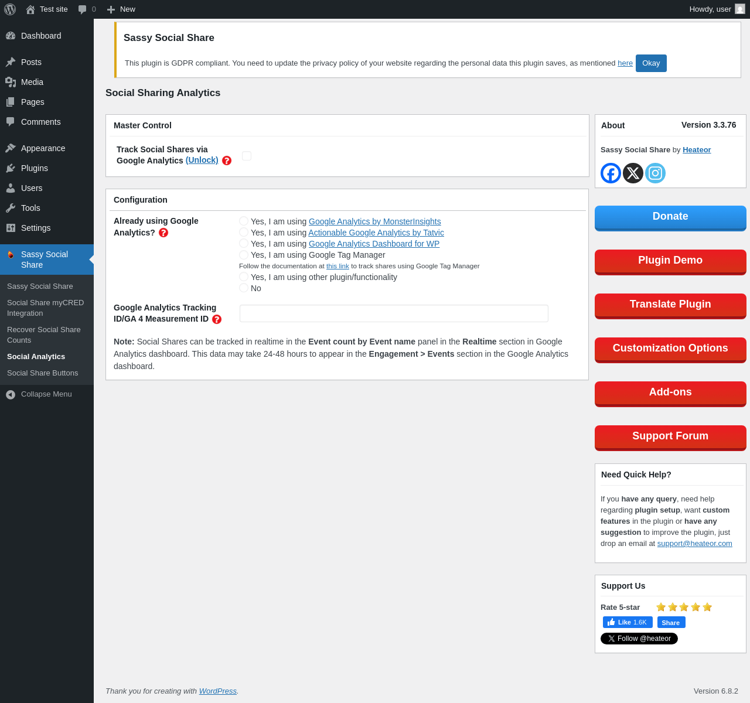Open Heateor Facebook icon in About box

[x=611, y=173]
